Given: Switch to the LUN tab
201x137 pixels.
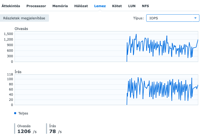Looking at the screenshot, I should point(132,6).
